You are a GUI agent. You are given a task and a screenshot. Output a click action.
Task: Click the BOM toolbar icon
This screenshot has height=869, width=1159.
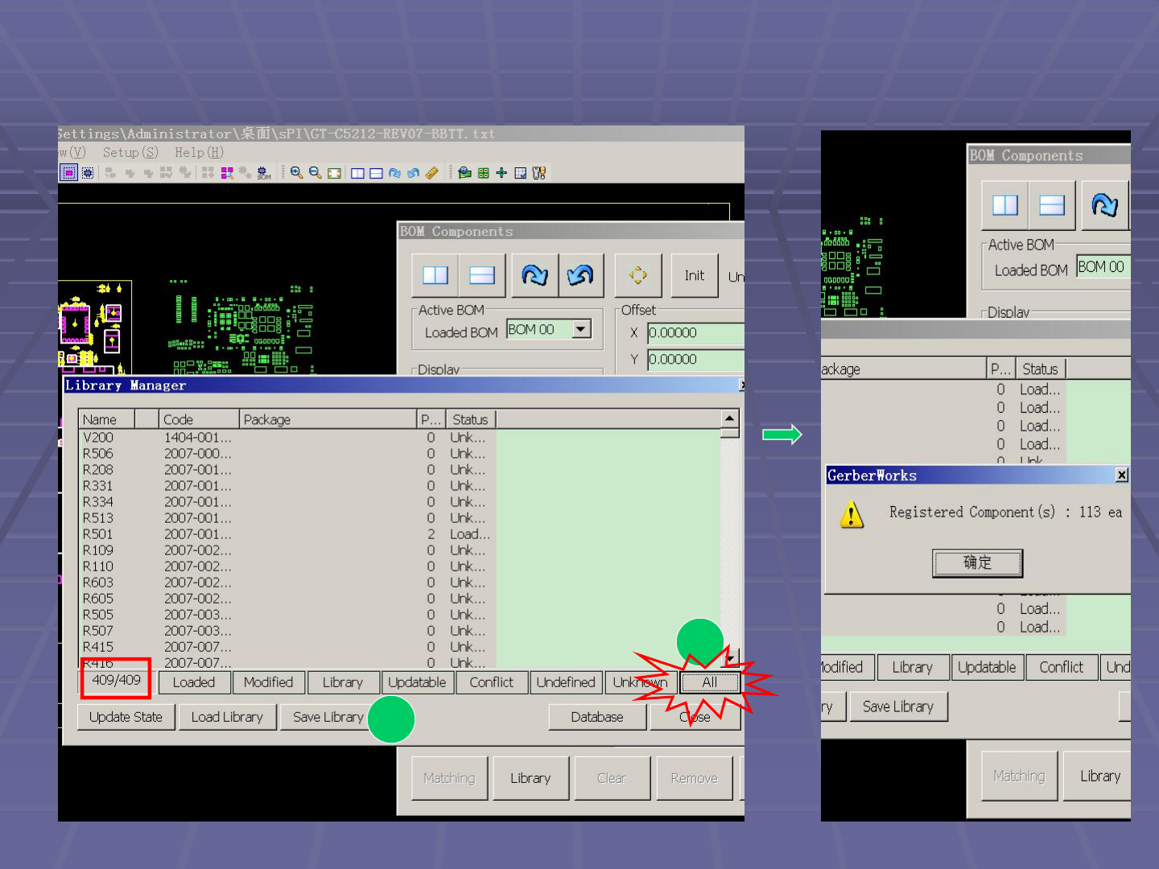264,173
